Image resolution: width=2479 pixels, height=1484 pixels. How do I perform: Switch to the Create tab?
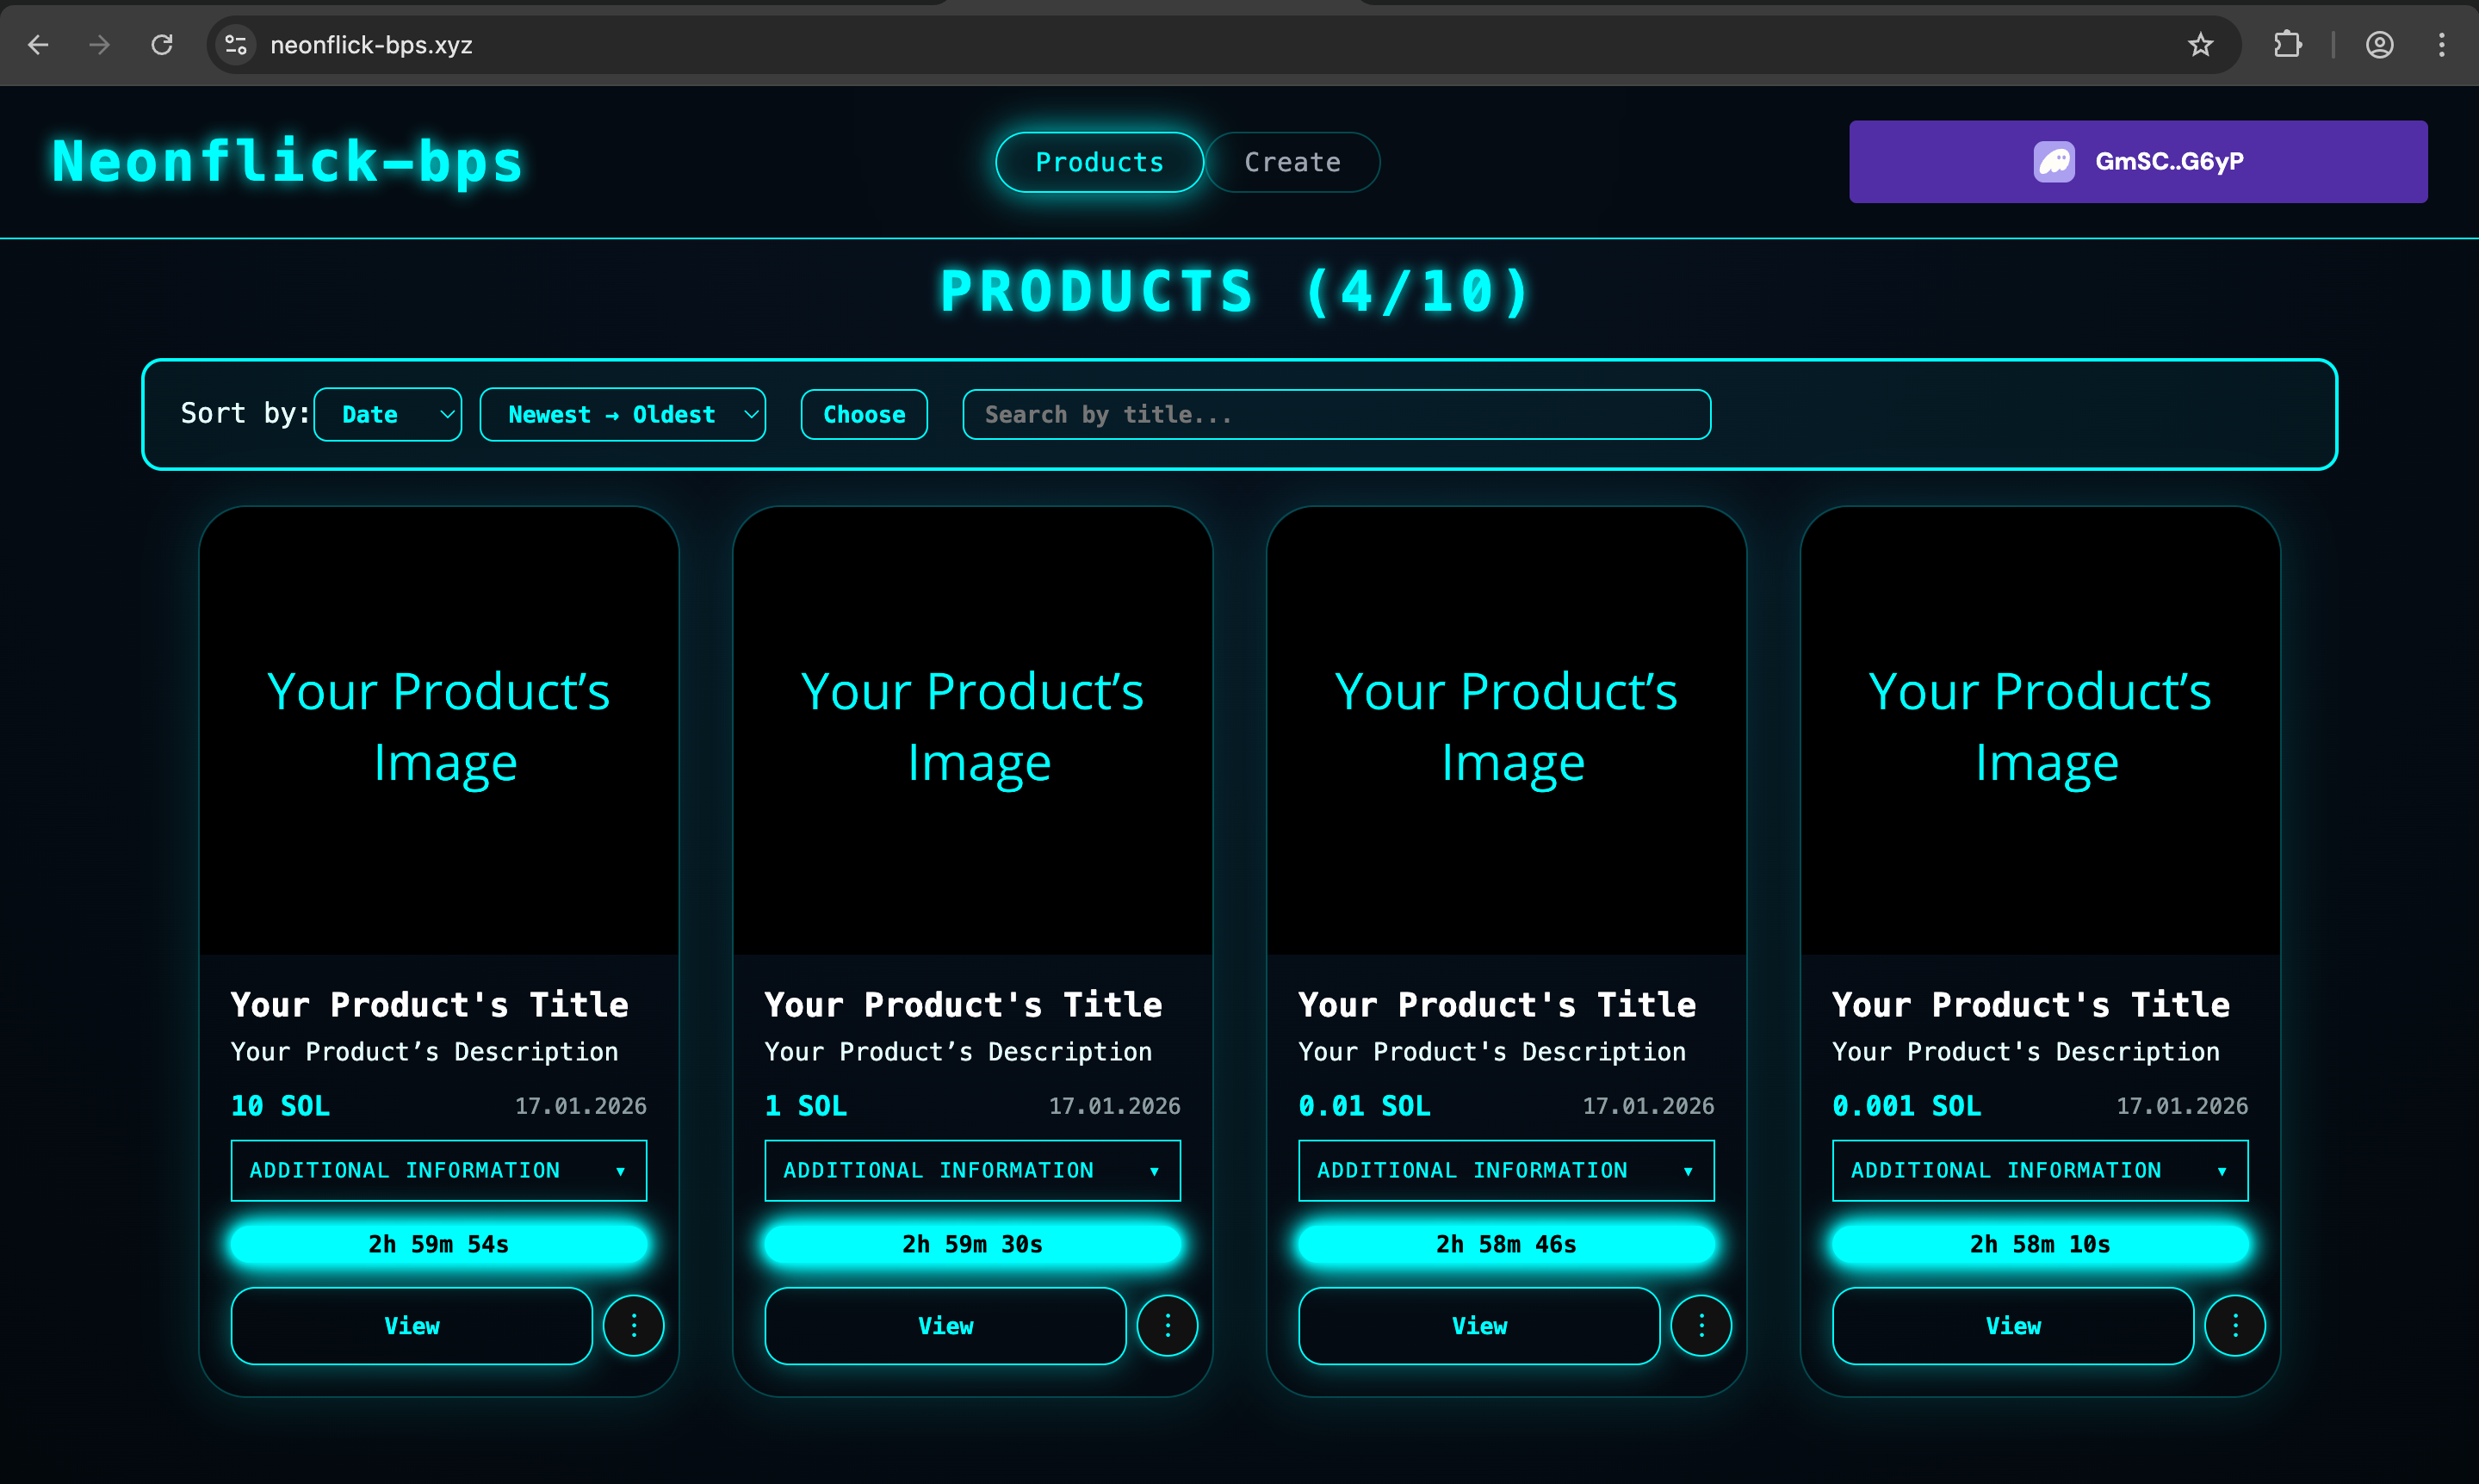click(1292, 161)
